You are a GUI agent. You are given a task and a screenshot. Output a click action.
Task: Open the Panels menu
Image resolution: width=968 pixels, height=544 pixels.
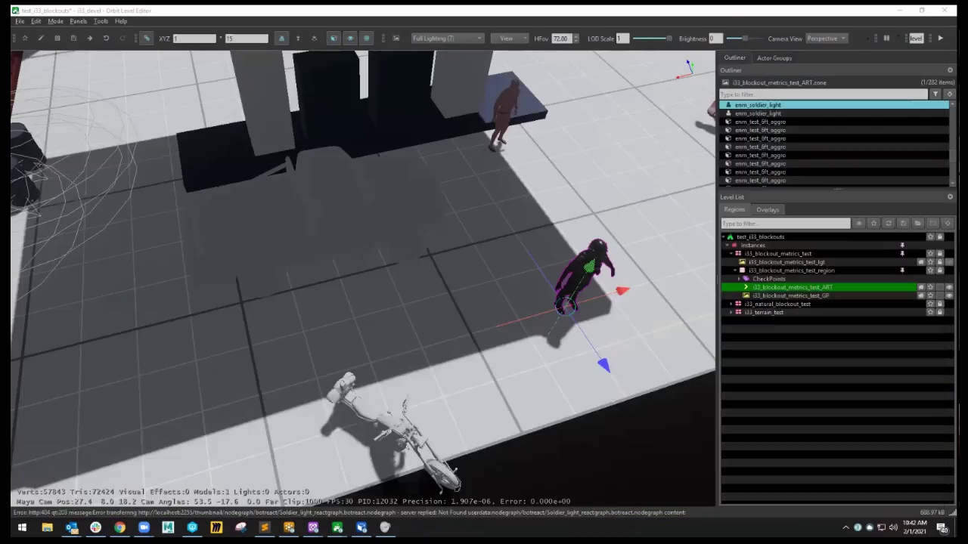[79, 21]
